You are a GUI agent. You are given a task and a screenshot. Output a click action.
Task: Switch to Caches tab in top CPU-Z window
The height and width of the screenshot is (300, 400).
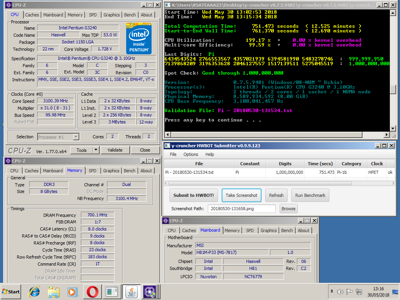[x=32, y=15]
